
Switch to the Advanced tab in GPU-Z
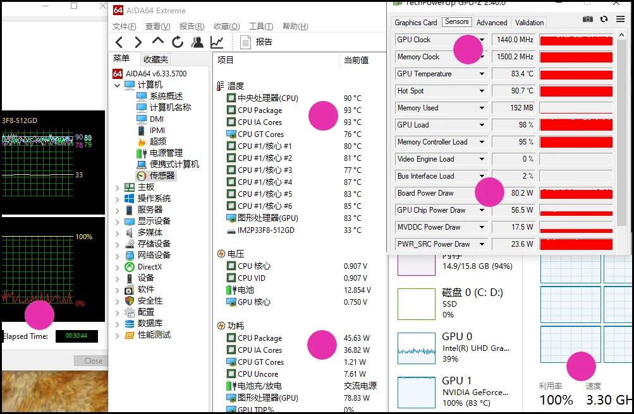[x=491, y=22]
